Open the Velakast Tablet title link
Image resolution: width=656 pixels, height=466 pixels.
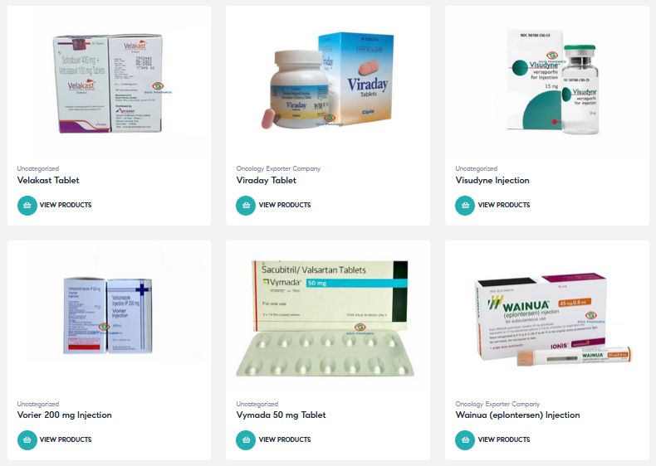coord(48,180)
